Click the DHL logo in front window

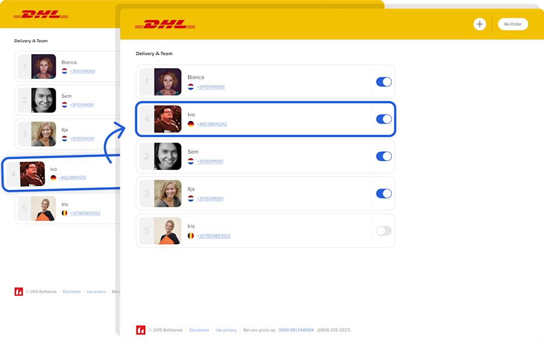tap(165, 24)
